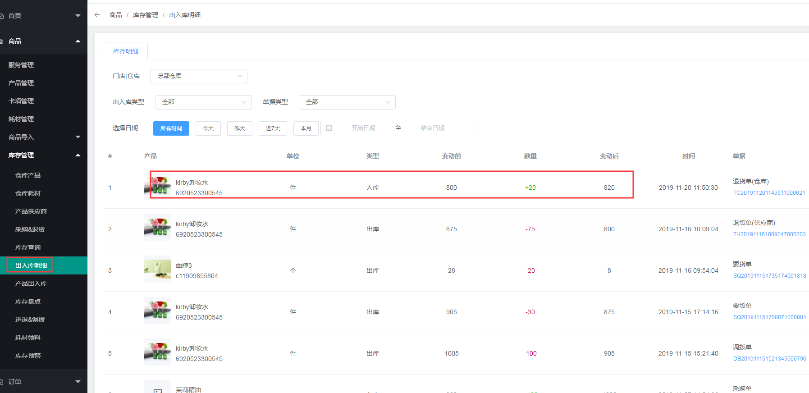Click the -100 quantity cell
The width and height of the screenshot is (809, 393).
(530, 353)
